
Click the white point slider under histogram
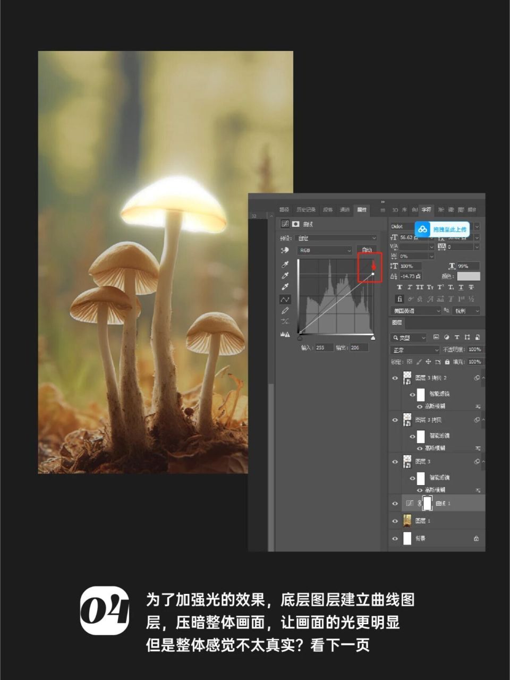point(373,337)
